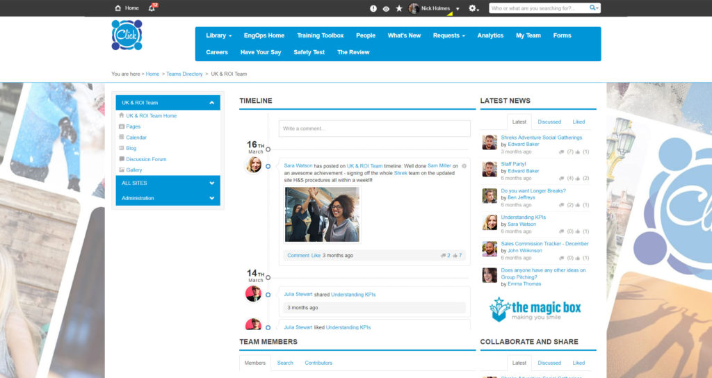Open the Requests dropdown menu
The height and width of the screenshot is (378, 712).
[448, 35]
